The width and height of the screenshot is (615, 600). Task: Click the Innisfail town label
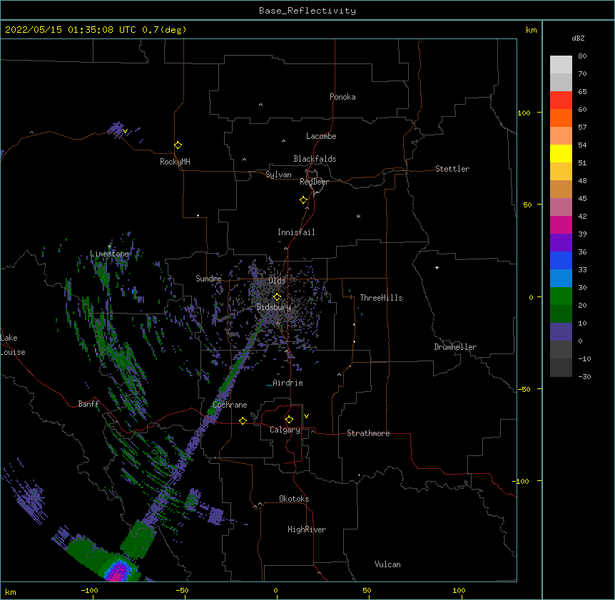[296, 232]
